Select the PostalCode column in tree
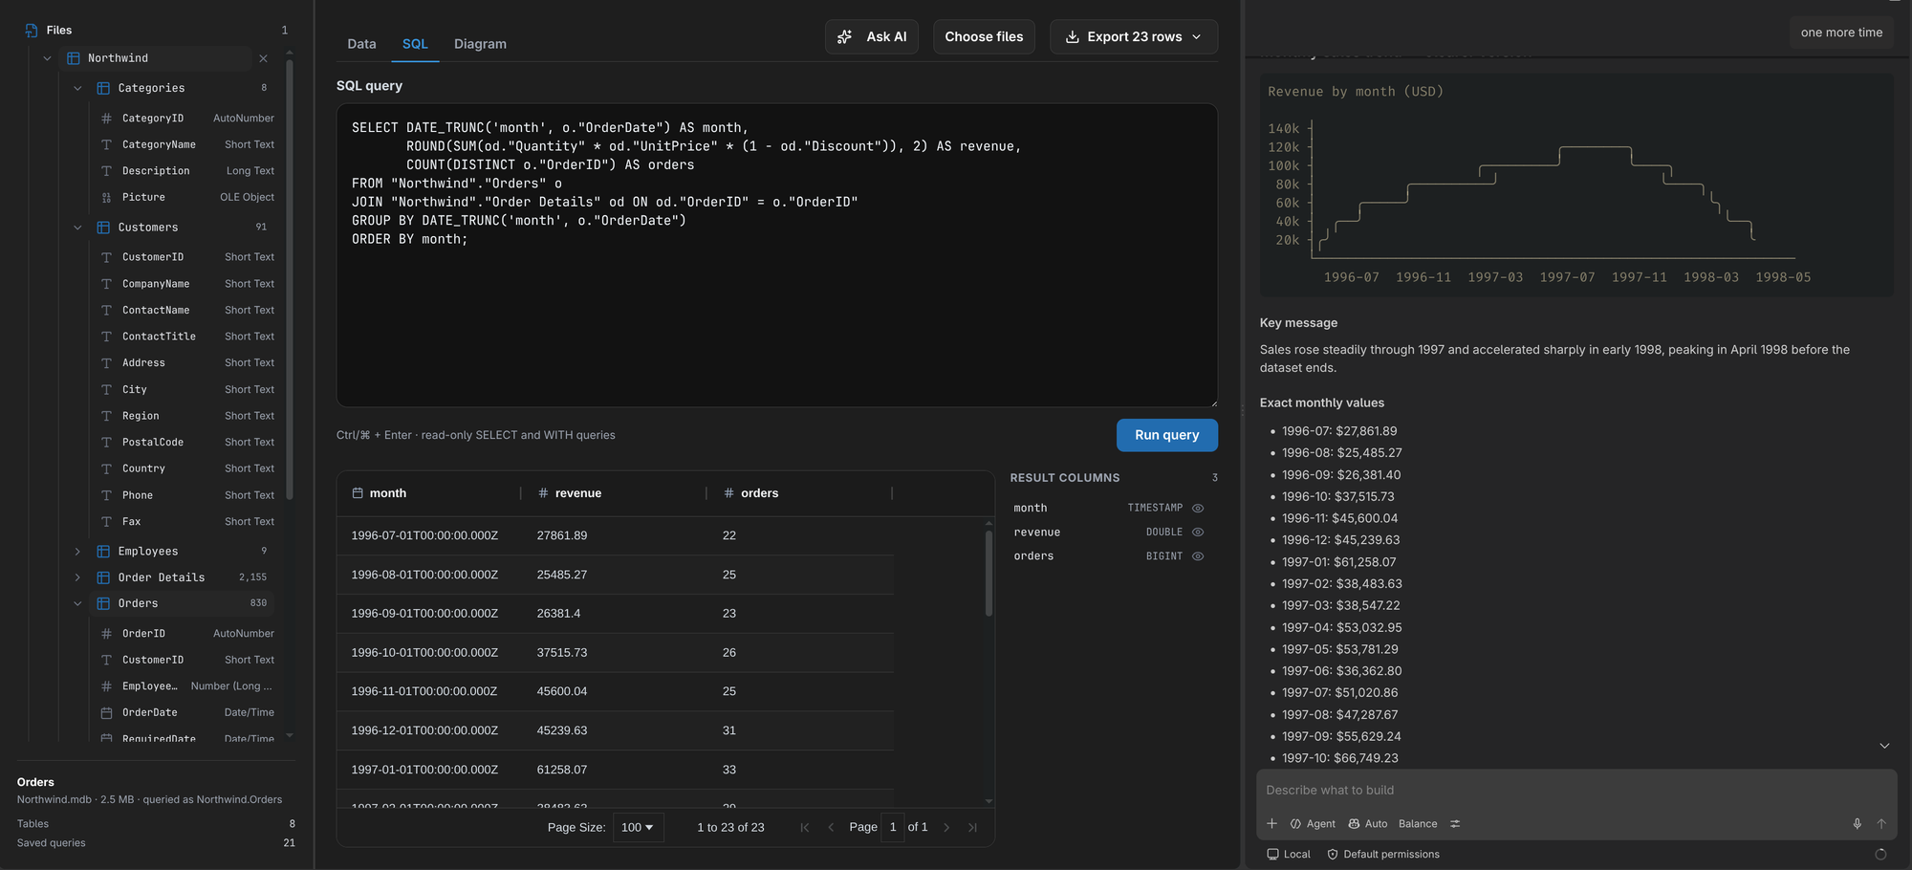Screen dimensions: 1912x870 tap(153, 443)
